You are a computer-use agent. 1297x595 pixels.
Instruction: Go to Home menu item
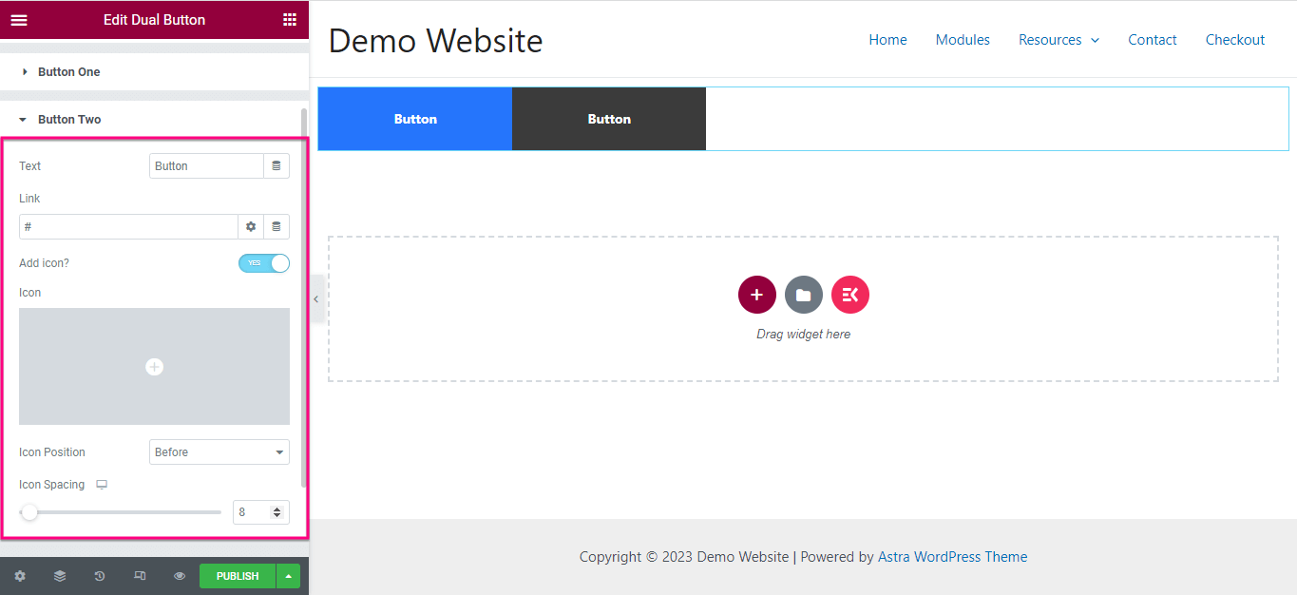pos(887,40)
